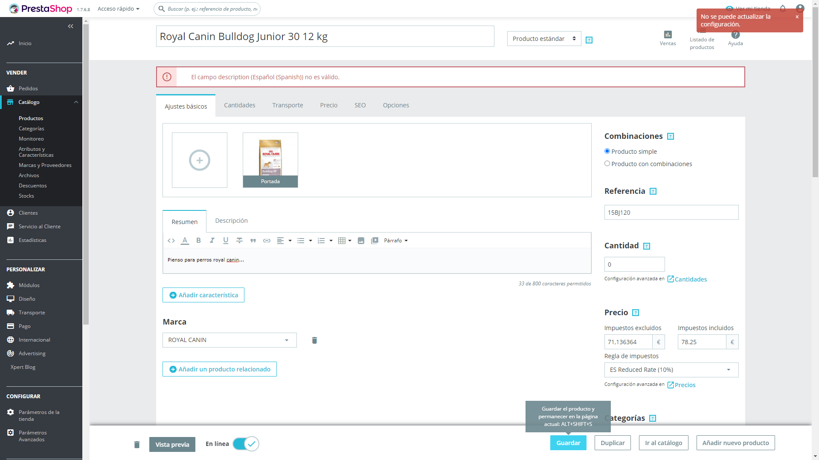The height and width of the screenshot is (460, 819).
Task: Open the ROYAL CANIN brand dropdown
Action: coord(229,340)
